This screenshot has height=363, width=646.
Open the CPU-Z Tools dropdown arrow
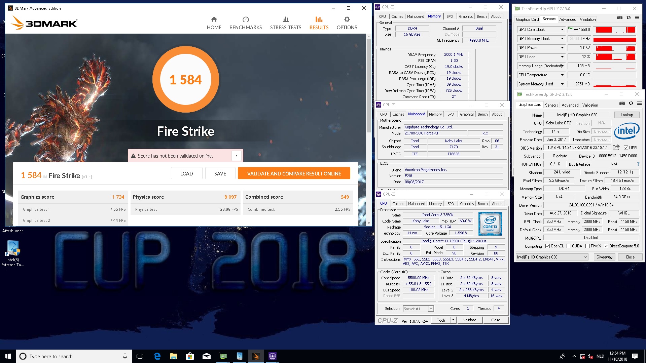click(453, 320)
